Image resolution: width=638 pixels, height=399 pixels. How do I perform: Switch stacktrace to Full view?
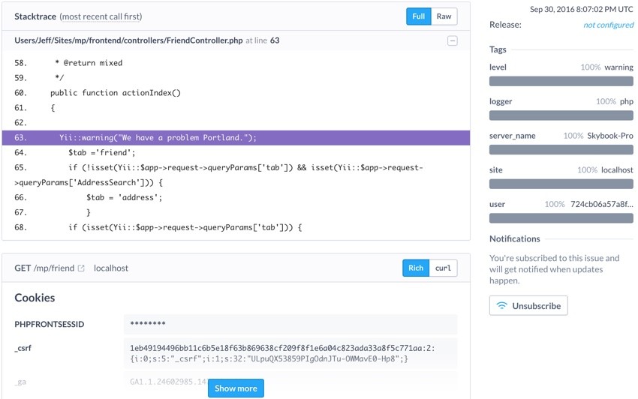(x=418, y=16)
